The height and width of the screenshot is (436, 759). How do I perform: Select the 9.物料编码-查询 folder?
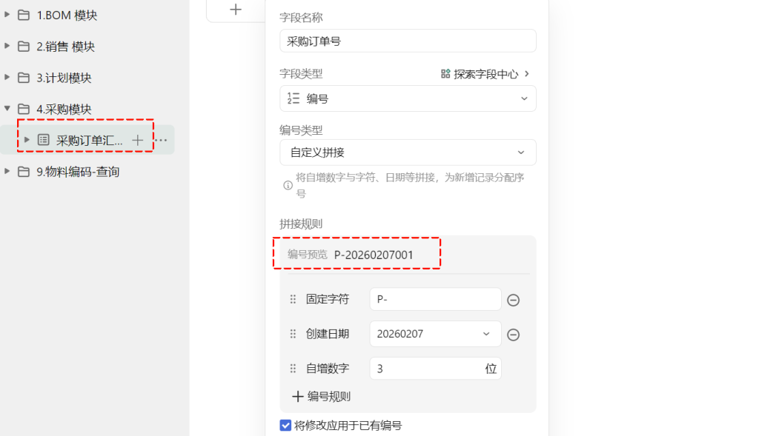point(78,172)
